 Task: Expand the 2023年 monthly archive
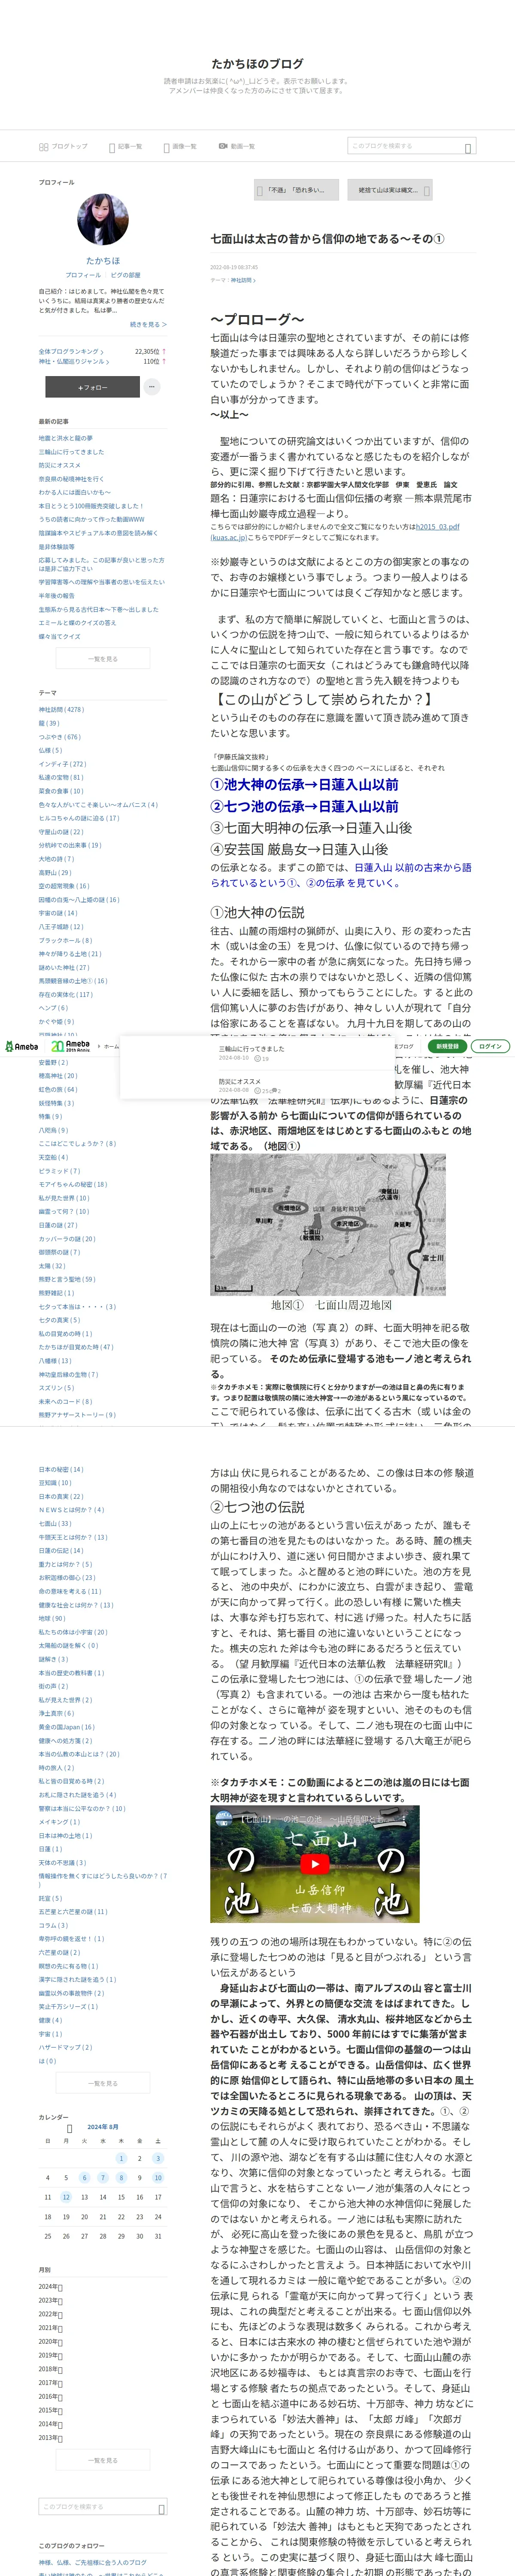[x=51, y=2300]
